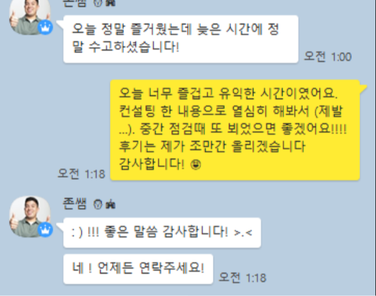Select the 오늘 정말 즐거웠는데 message bubble
The width and height of the screenshot is (376, 296).
(181, 39)
